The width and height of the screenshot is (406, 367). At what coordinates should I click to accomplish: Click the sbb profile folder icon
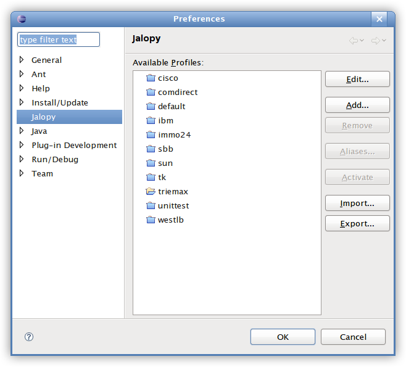pyautogui.click(x=151, y=149)
